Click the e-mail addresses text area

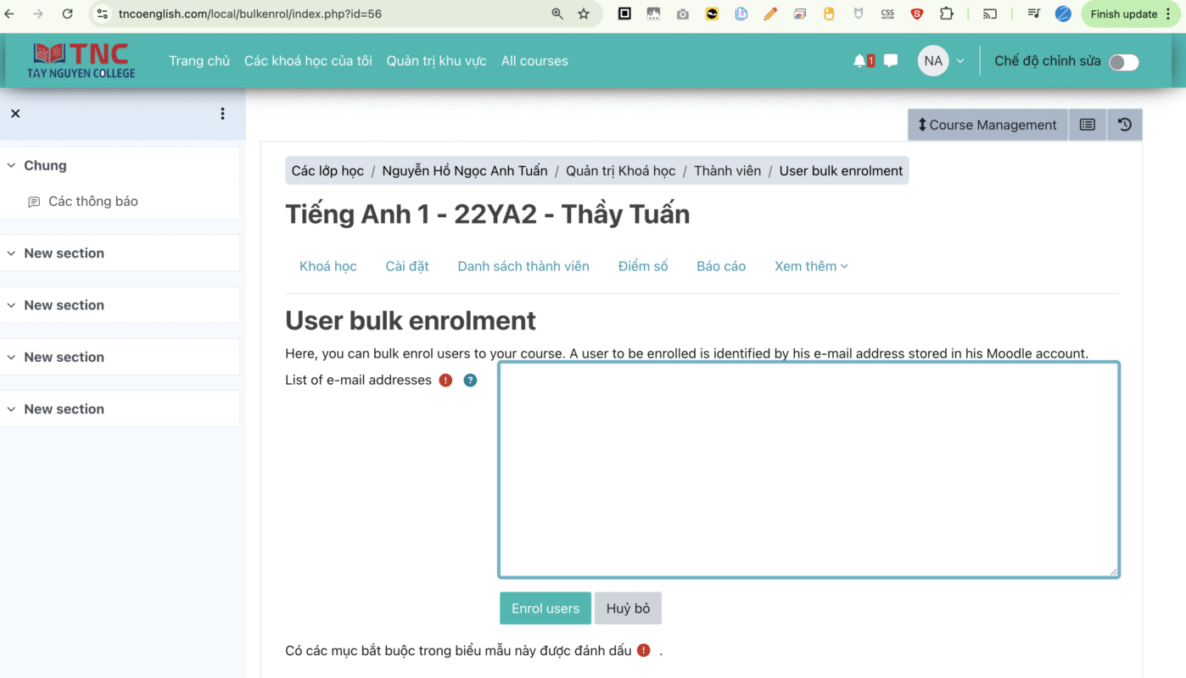(x=808, y=470)
